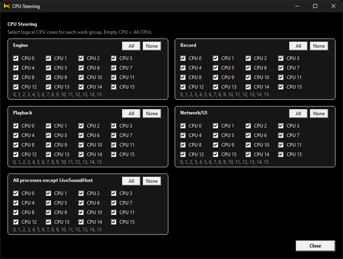Click None for All processes except LiveSoundHost
The width and height of the screenshot is (343, 259).
click(152, 181)
